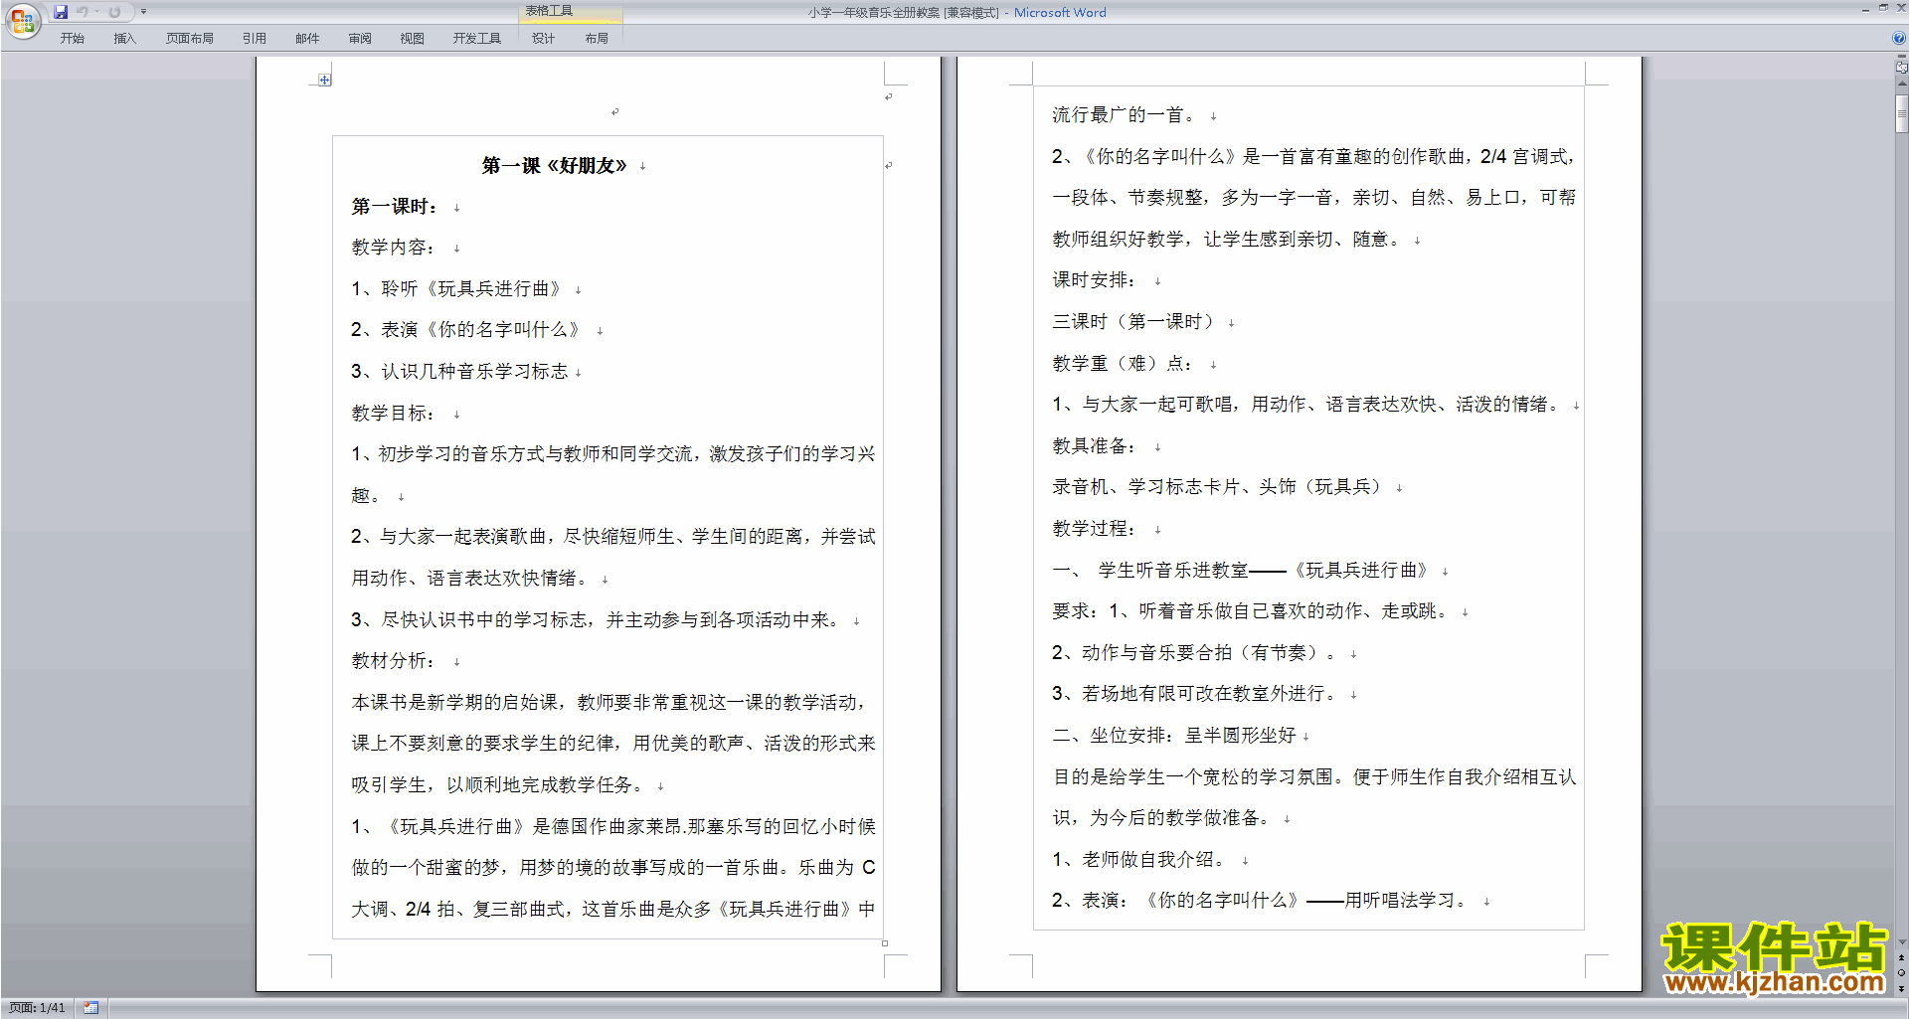This screenshot has height=1019, width=1909.
Task: Click the line 三课时（第一课时）
Action: [x=1136, y=322]
